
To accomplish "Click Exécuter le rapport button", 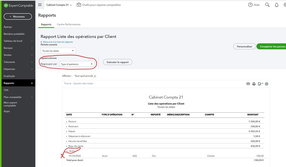I will (117, 62).
